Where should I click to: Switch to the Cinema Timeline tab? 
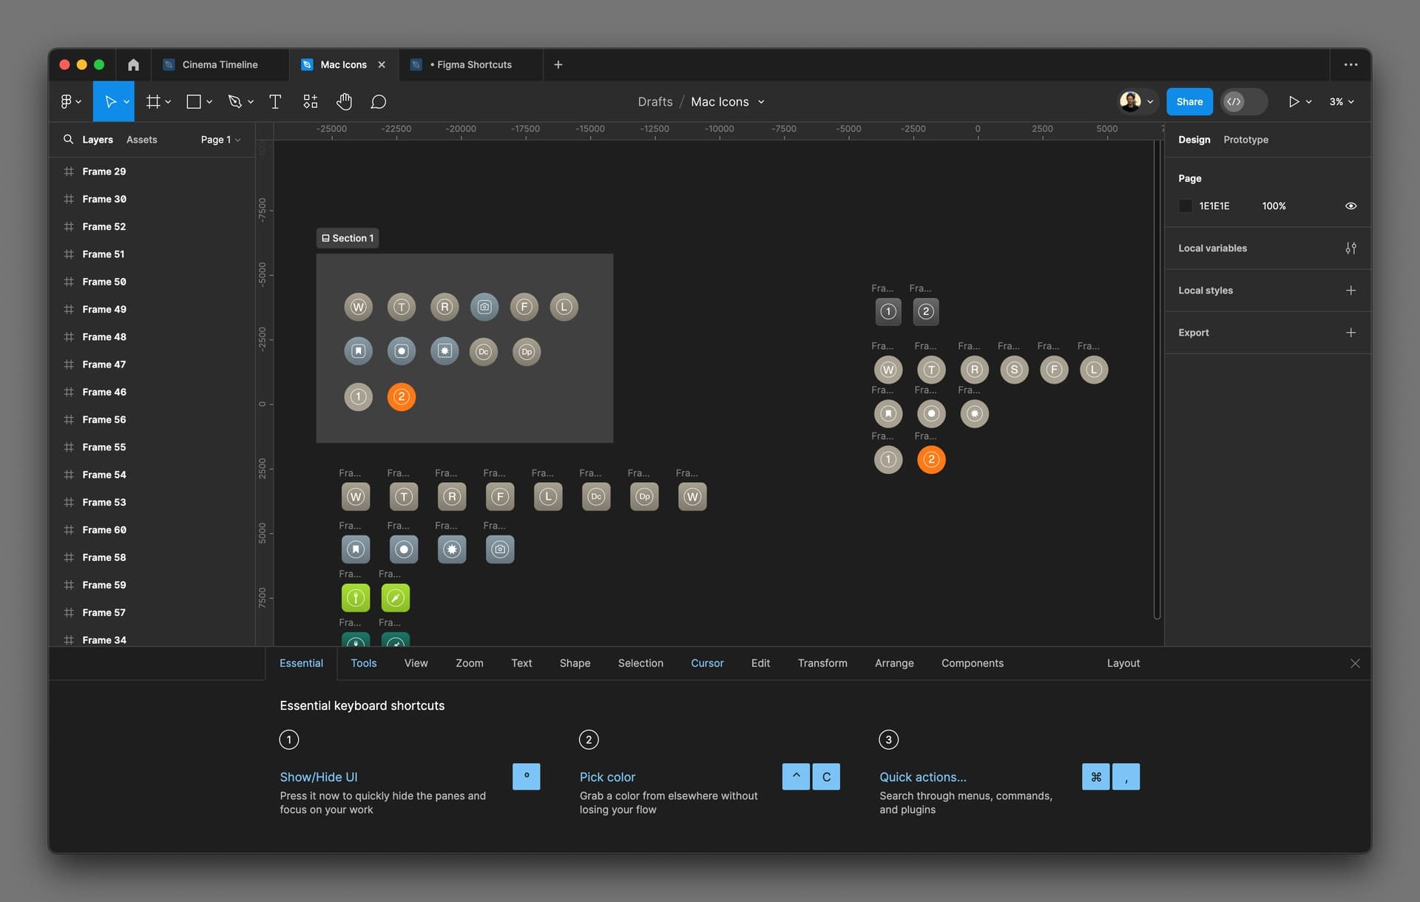(220, 64)
